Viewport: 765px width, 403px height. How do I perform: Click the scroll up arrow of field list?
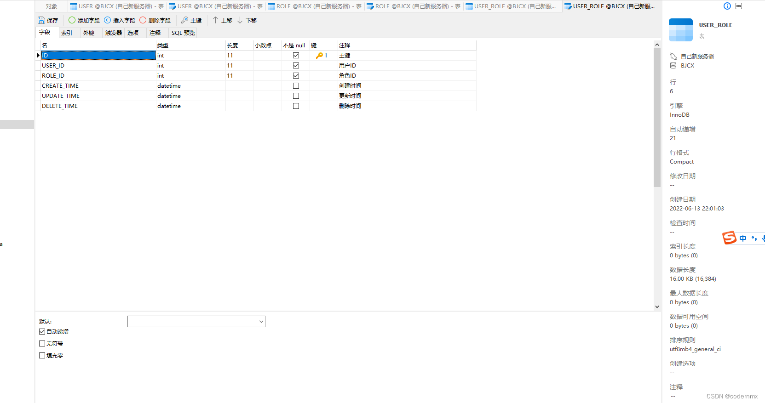click(657, 45)
